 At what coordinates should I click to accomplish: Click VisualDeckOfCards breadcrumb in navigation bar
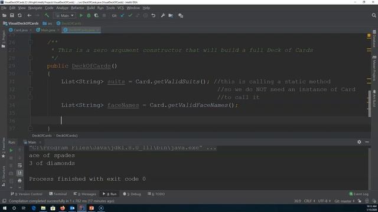[21, 24]
